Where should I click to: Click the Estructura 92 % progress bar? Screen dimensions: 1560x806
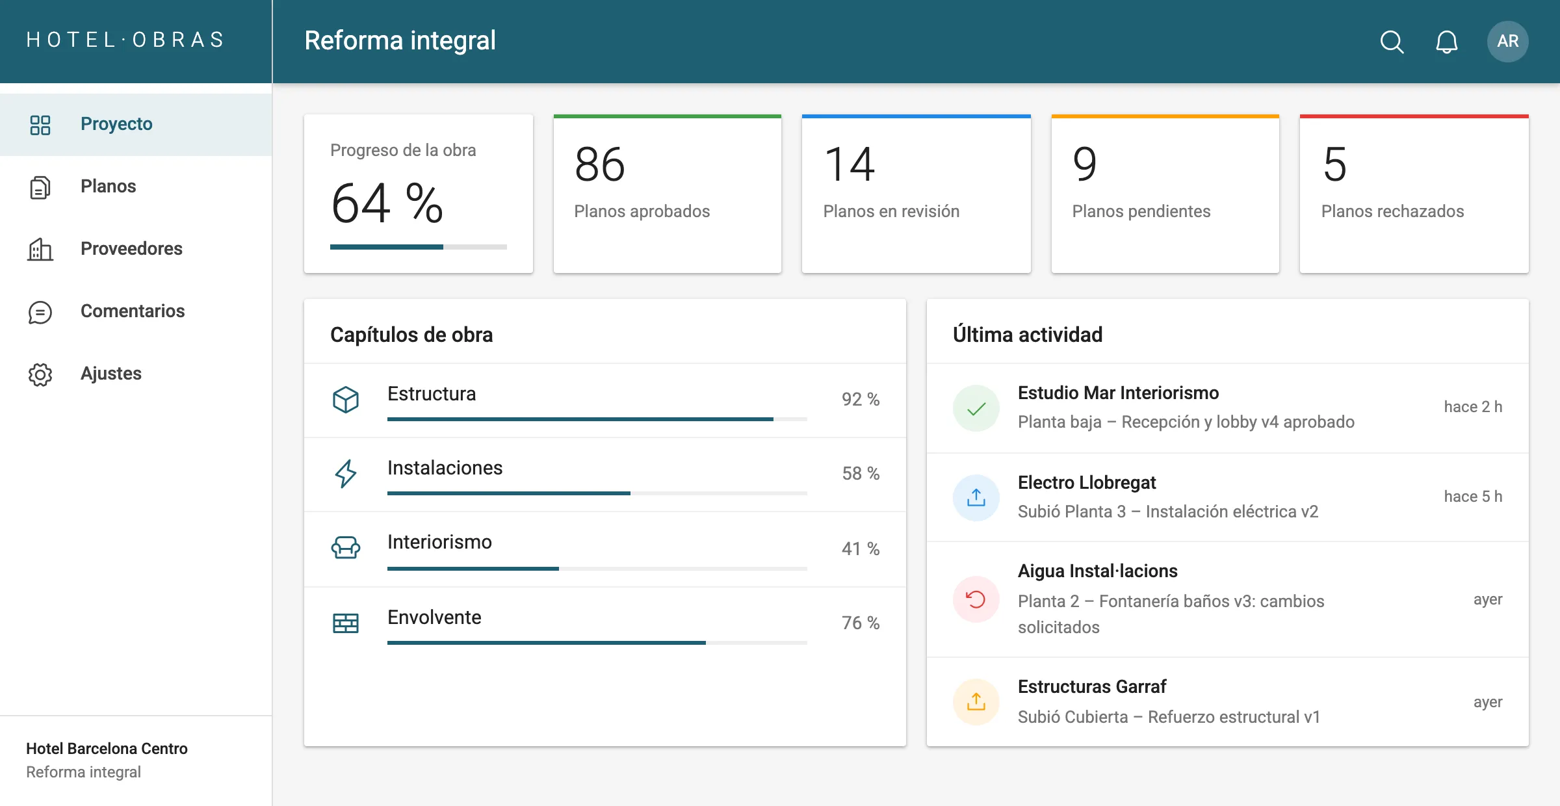click(x=597, y=419)
